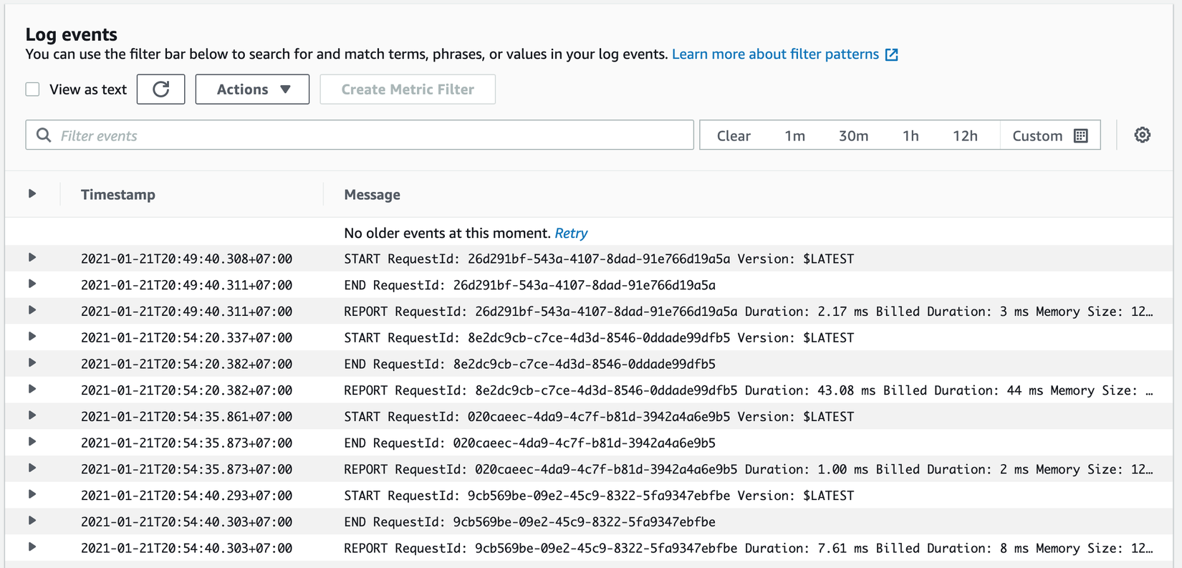
Task: Select the 1h time range
Action: coord(910,135)
